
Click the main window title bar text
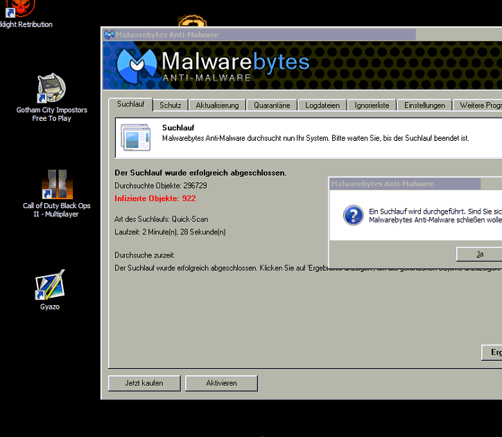pos(167,35)
